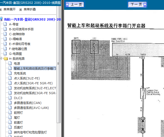Click page icon beside 充电系统
The width and height of the screenshot is (164, 137).
pos(10,73)
